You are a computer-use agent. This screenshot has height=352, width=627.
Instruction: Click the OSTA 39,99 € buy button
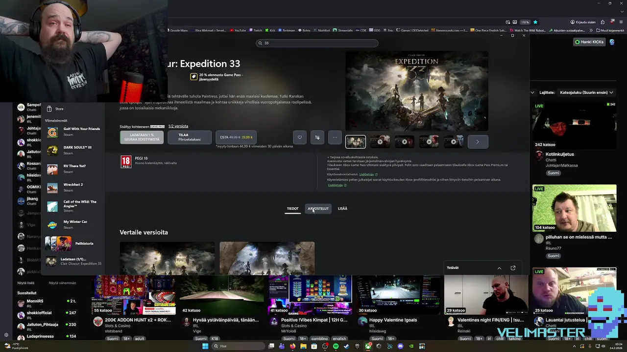[x=236, y=137]
